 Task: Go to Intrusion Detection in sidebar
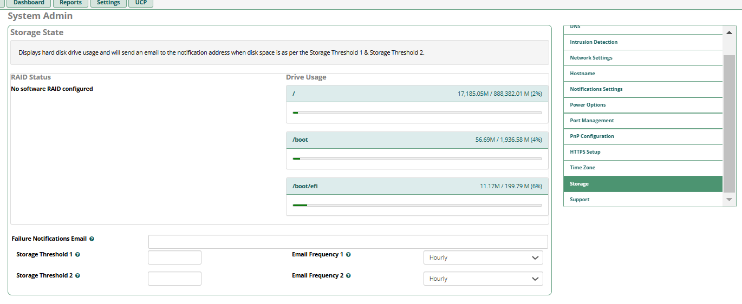tap(643, 42)
